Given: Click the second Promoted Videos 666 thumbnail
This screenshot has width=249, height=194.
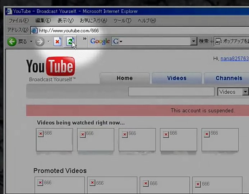Looking at the screenshot, I should (x=112, y=185).
